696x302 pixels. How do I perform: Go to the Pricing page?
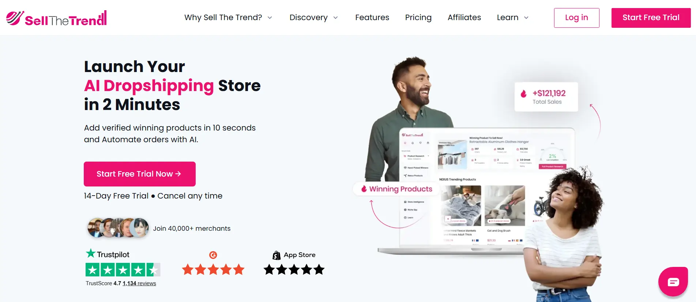(x=418, y=18)
